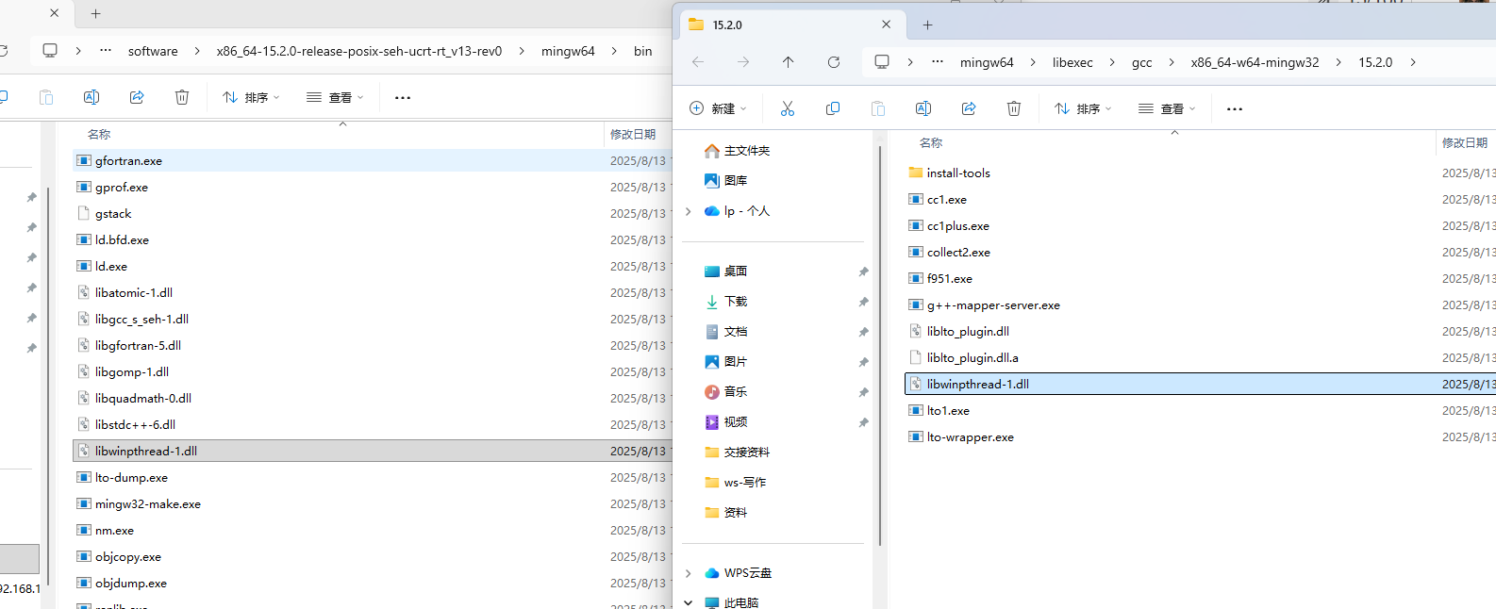Screen dimensions: 1496x609
Task: Go forward in the 15.2.0 window
Action: [743, 62]
